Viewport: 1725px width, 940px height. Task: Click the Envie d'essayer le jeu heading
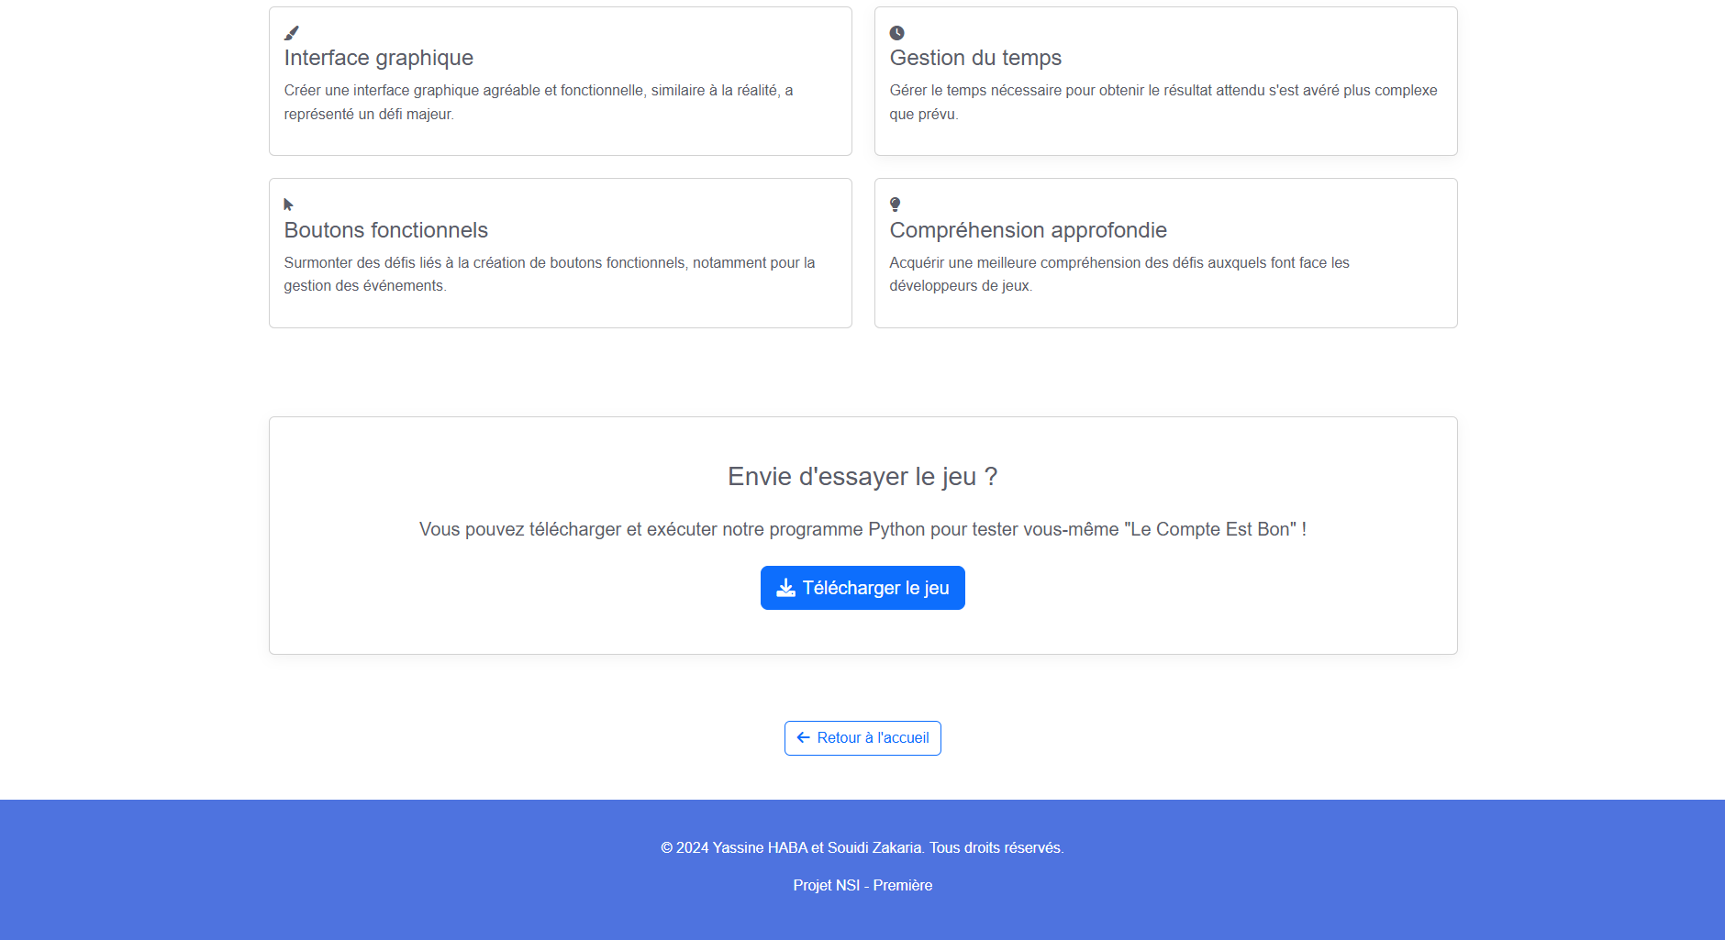pos(862,477)
